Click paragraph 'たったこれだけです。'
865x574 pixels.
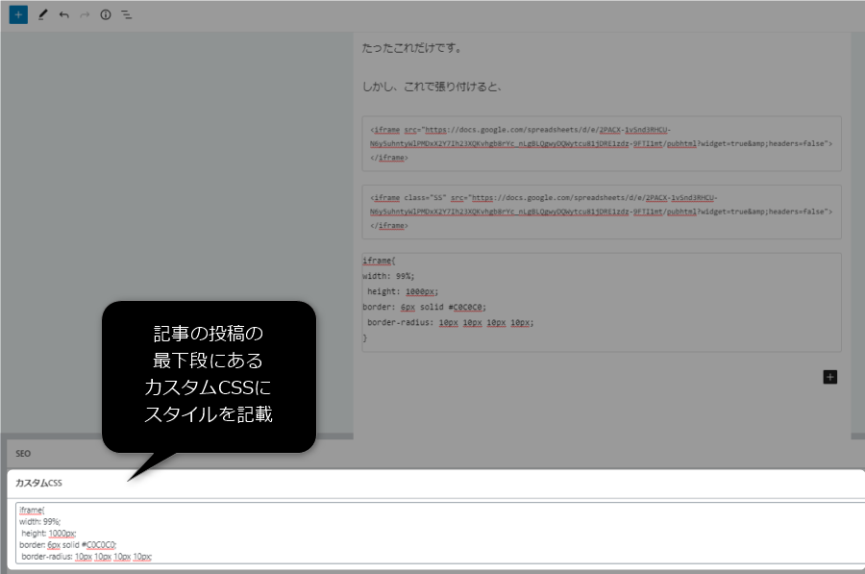click(411, 48)
